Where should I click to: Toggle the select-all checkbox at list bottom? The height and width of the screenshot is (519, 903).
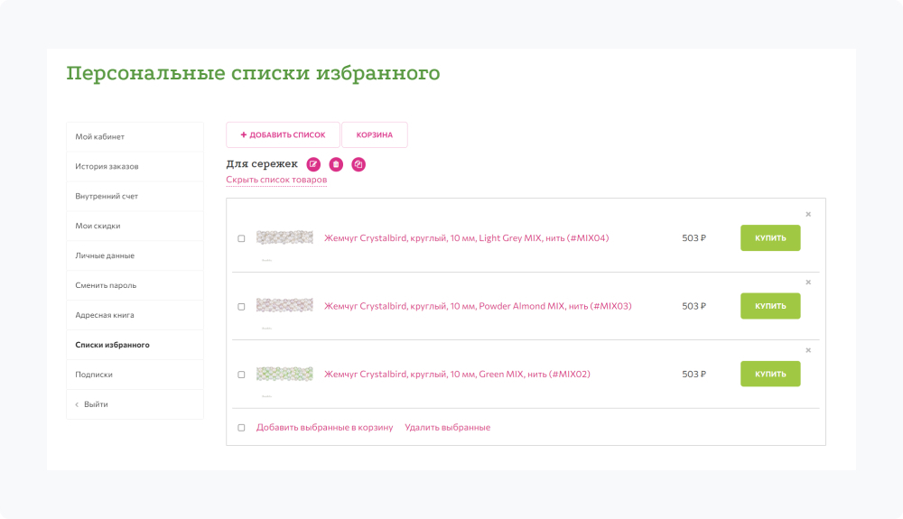coord(241,428)
